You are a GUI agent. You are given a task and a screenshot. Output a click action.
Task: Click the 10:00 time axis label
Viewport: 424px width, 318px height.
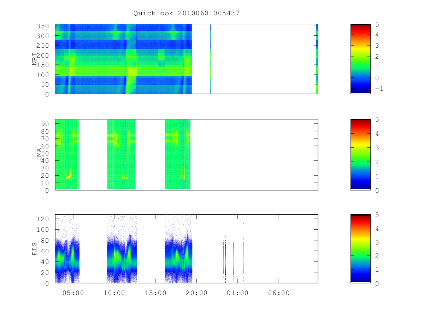114,293
